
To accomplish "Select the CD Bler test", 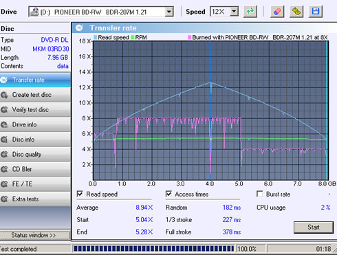I will point(35,169).
